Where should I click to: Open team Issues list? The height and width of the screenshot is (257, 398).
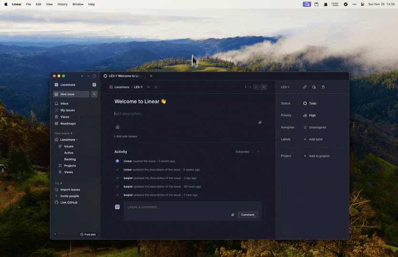(69, 147)
